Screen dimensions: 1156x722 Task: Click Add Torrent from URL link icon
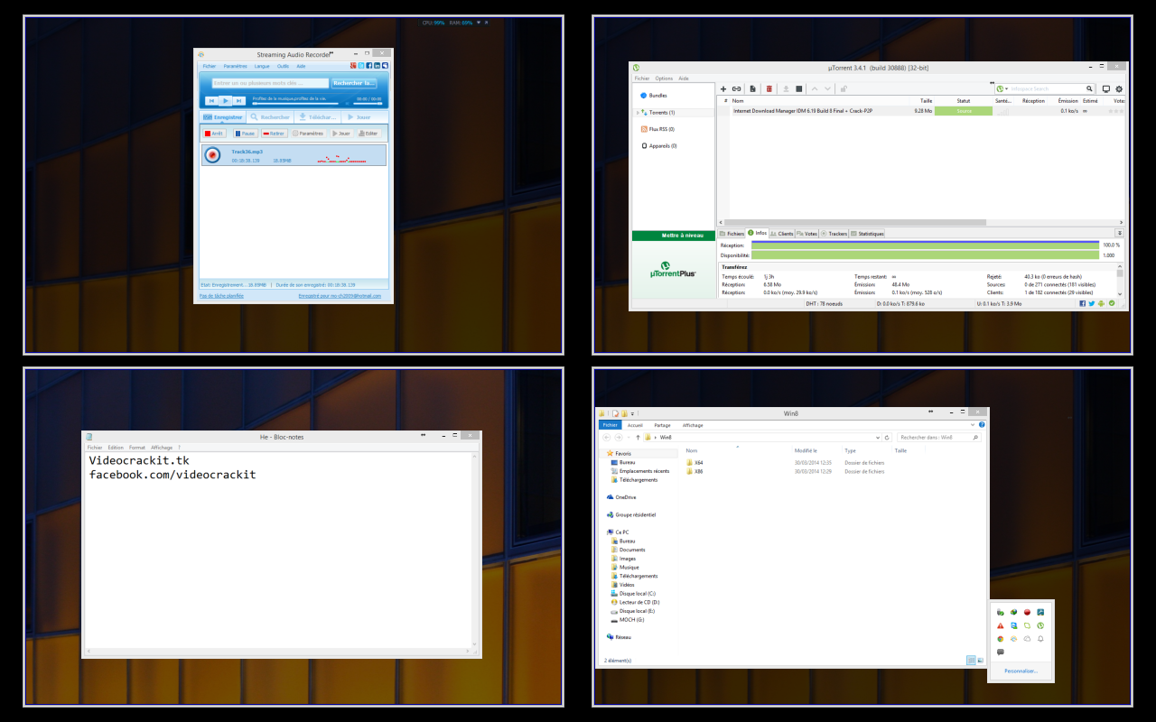coord(737,88)
